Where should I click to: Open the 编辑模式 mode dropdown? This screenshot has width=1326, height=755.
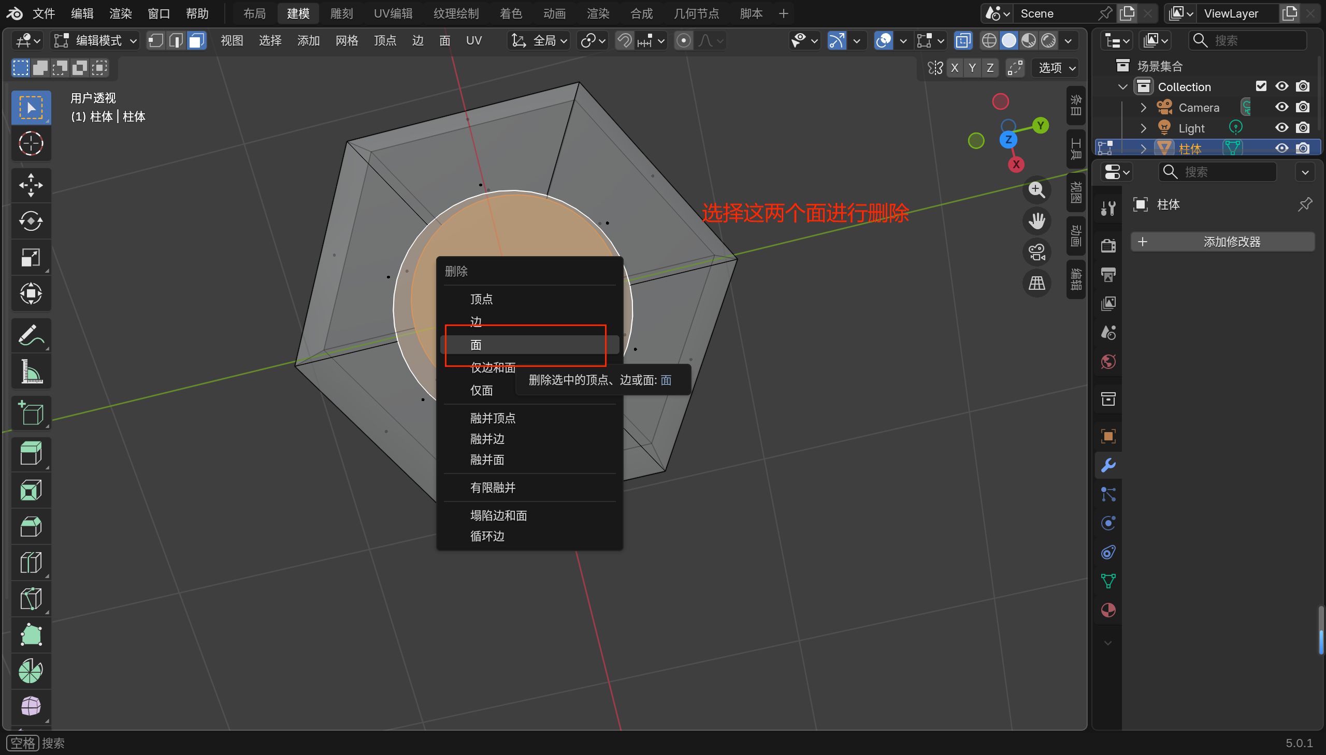point(96,40)
